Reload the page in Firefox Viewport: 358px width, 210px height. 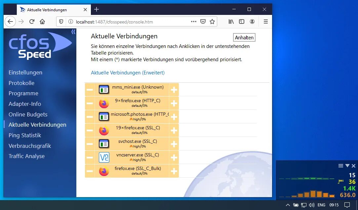(x=32, y=21)
